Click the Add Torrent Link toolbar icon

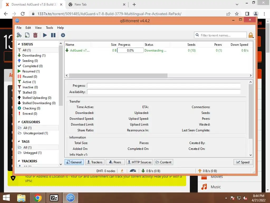19,35
